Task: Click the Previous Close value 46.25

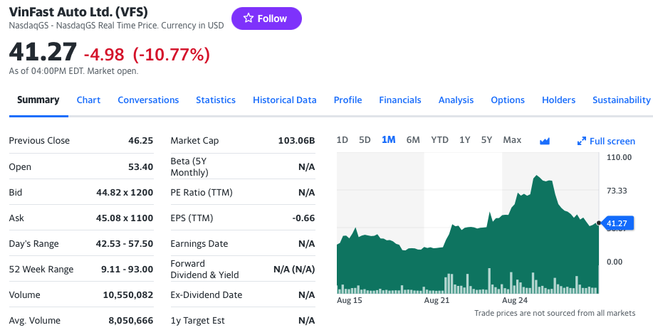Action: coord(141,141)
